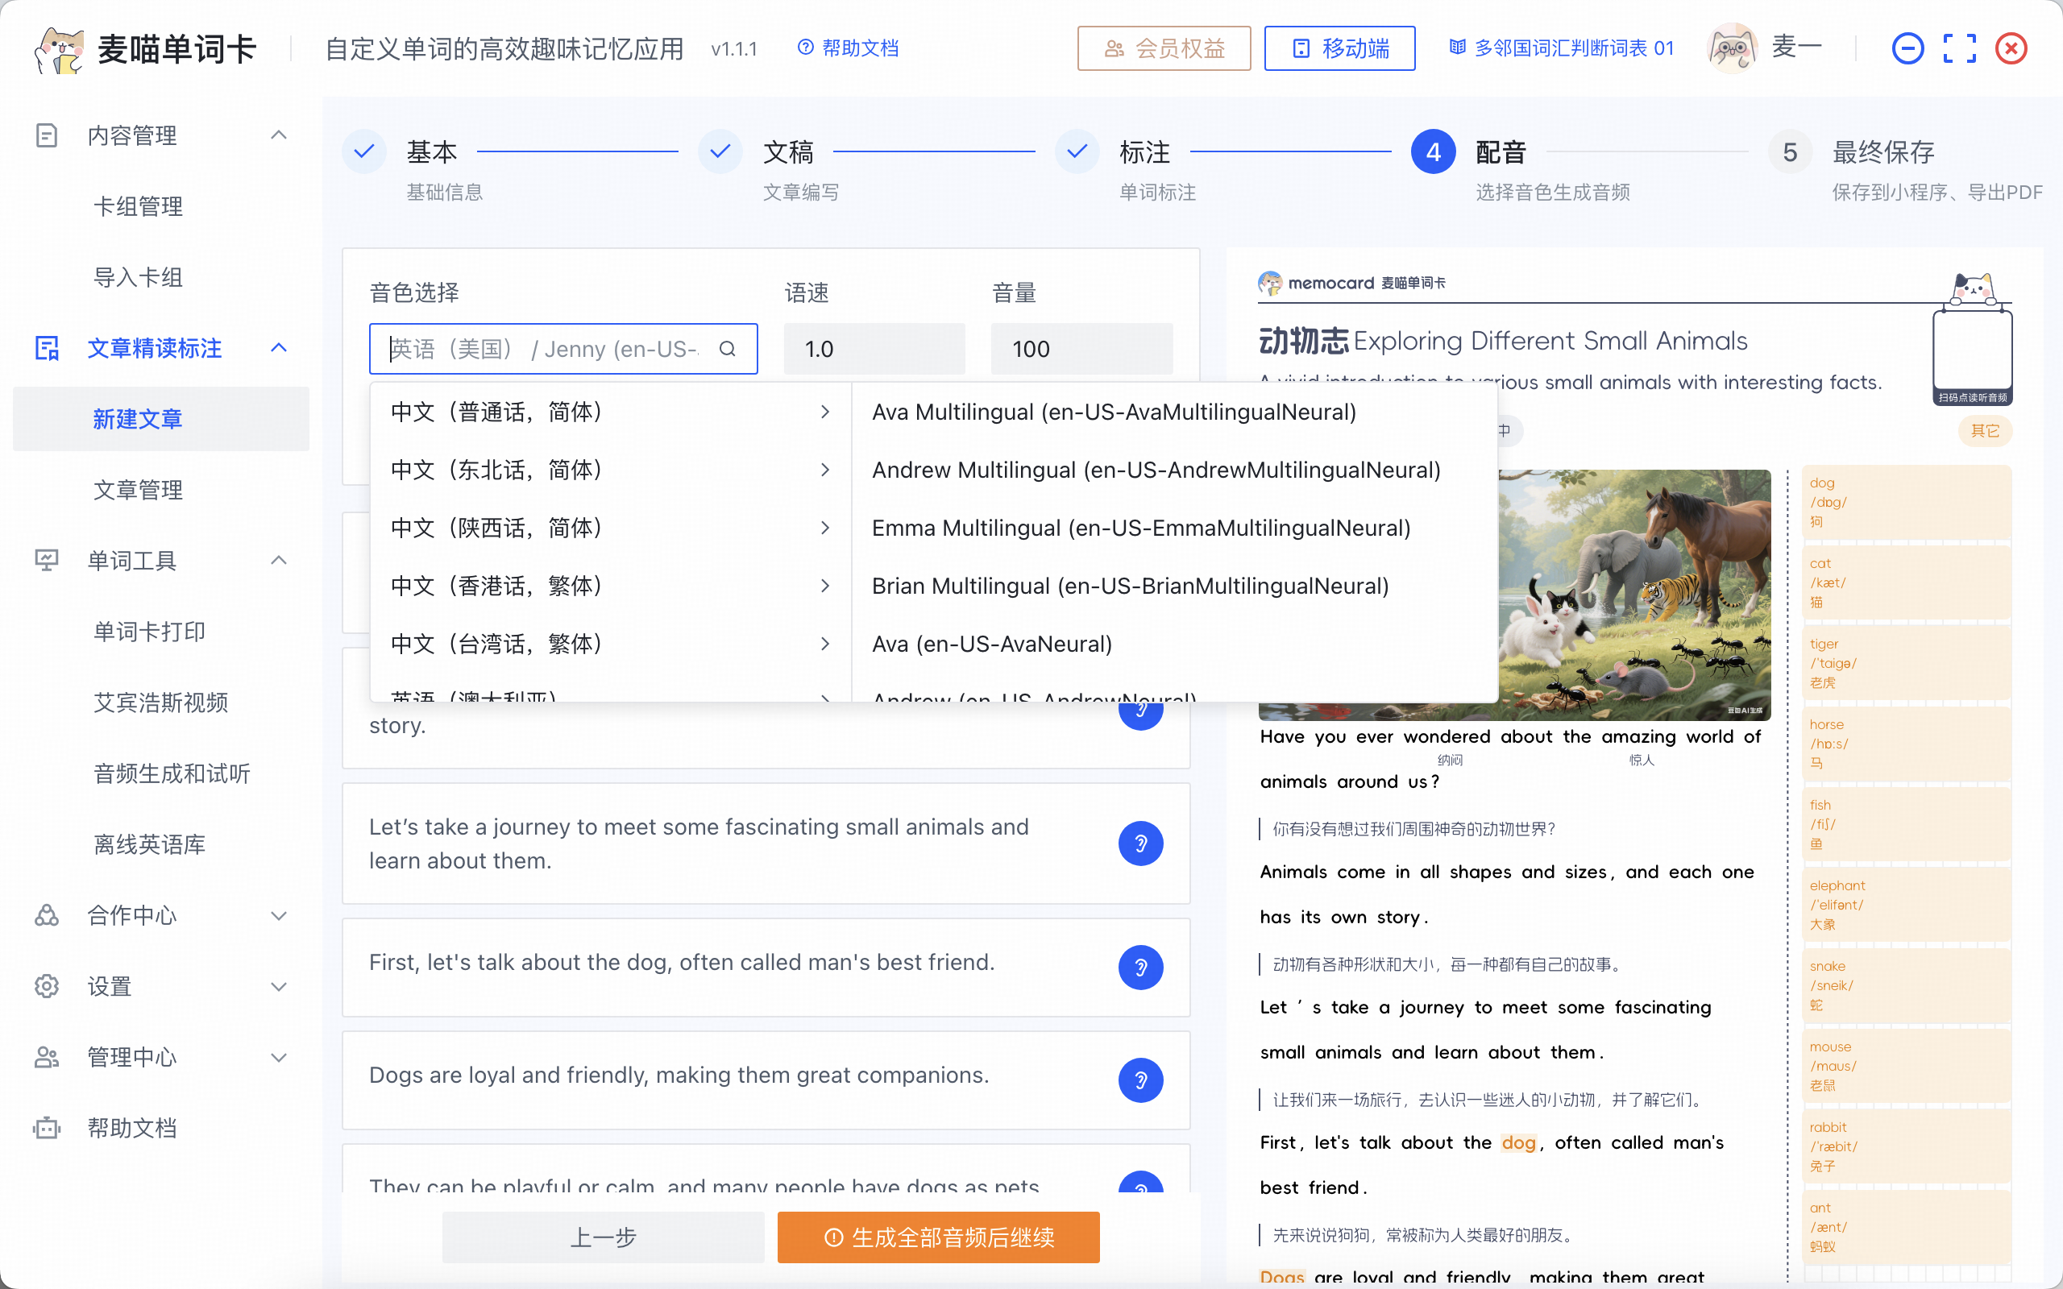The image size is (2063, 1289).
Task: Click audio icon beside the dog sentence
Action: tap(1139, 968)
